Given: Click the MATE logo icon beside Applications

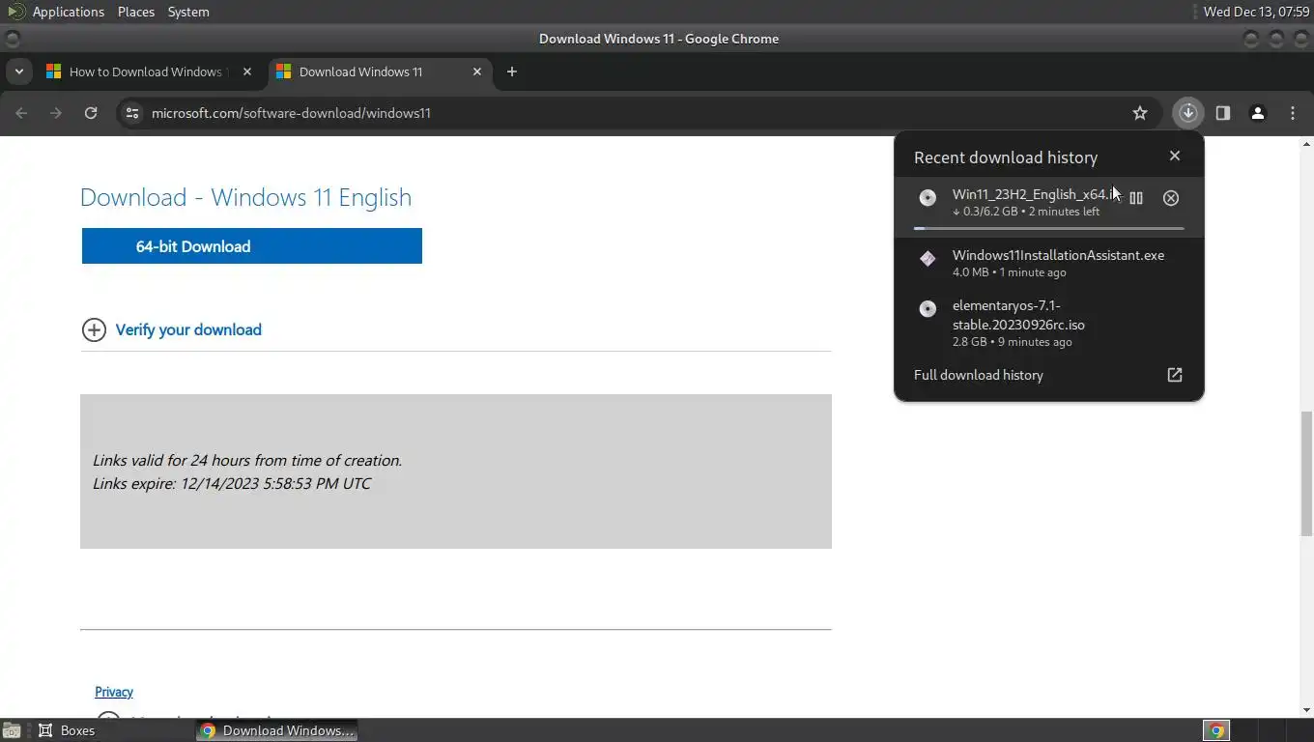Looking at the screenshot, I should [15, 12].
